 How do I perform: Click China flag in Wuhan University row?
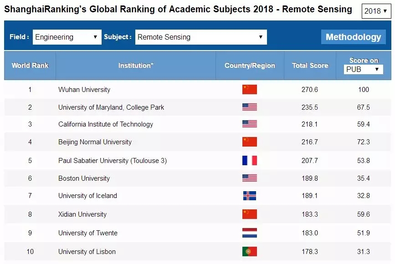(249, 89)
